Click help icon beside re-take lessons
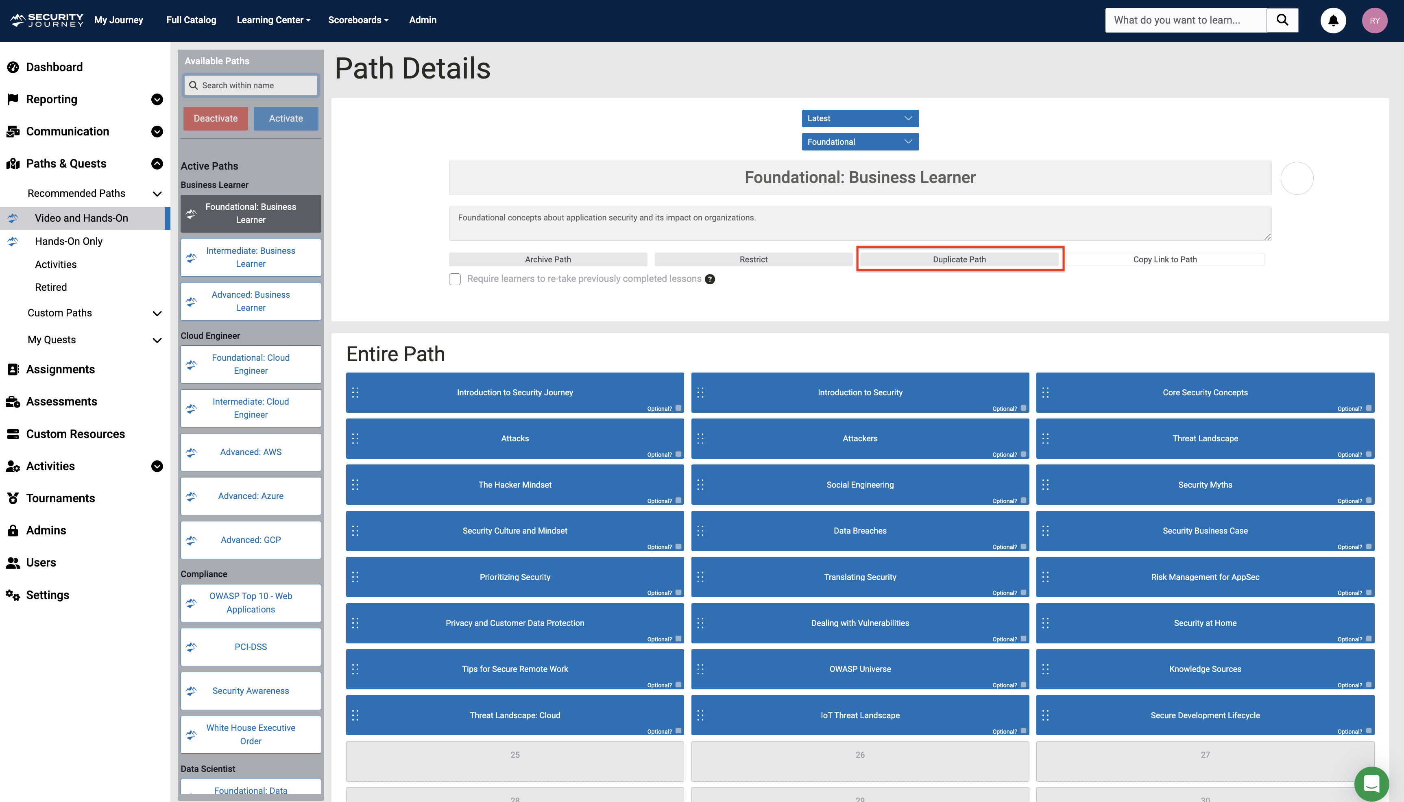The image size is (1404, 802). tap(710, 279)
